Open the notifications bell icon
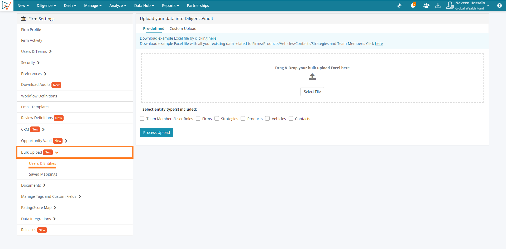 point(413,5)
